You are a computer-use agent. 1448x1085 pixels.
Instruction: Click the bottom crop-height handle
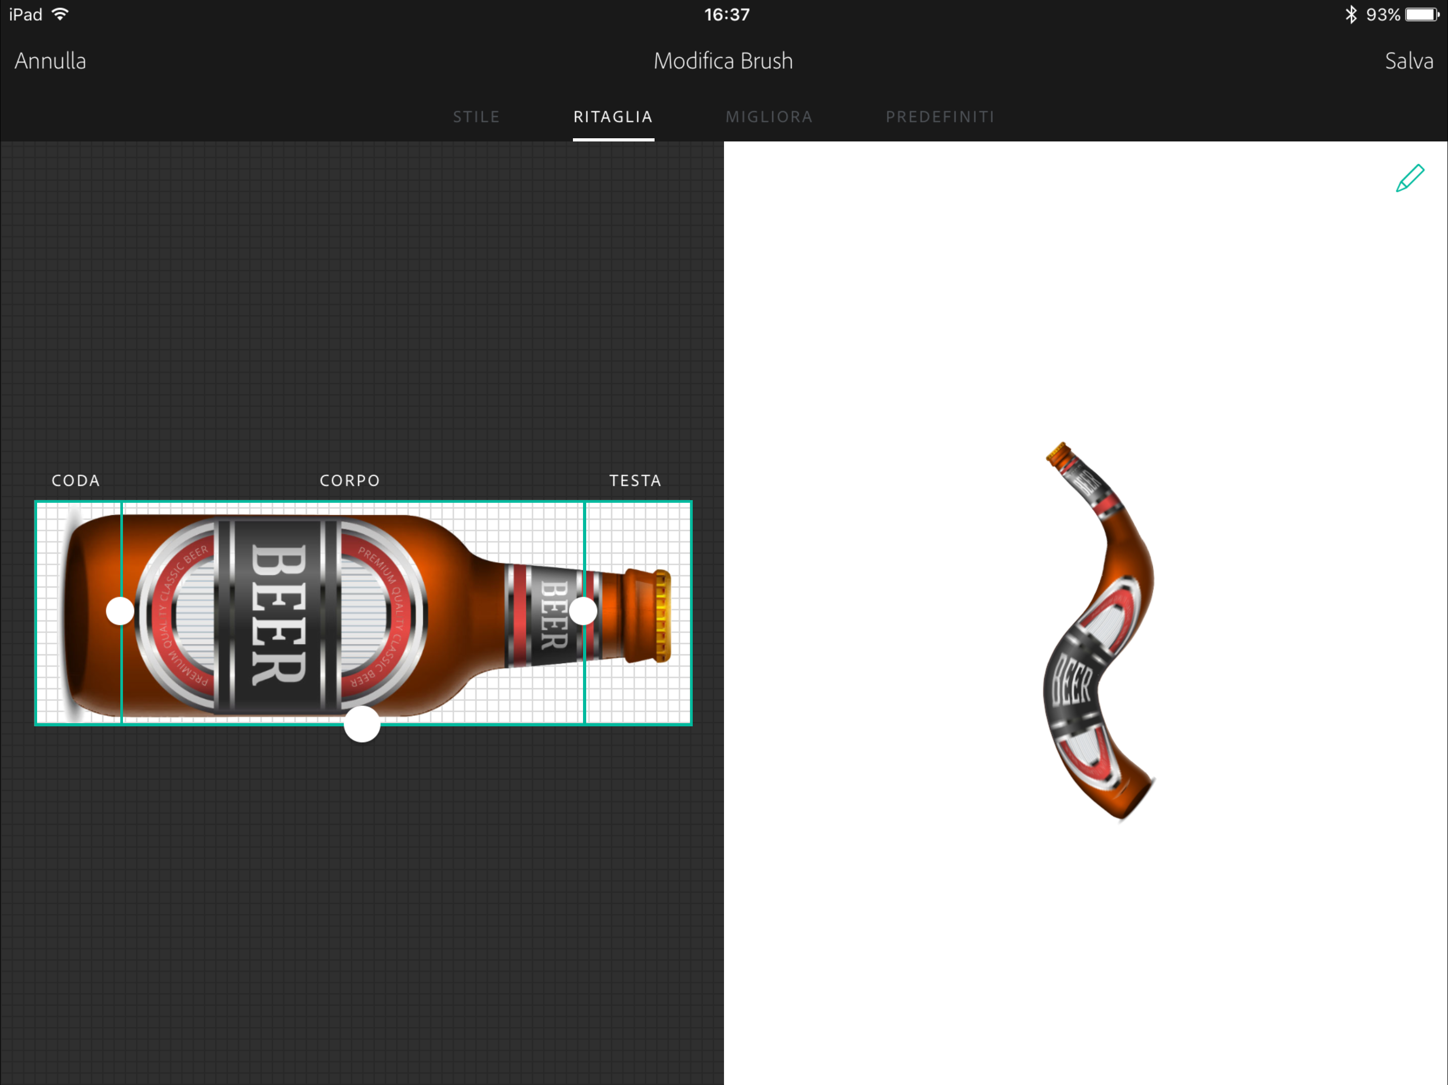point(362,724)
